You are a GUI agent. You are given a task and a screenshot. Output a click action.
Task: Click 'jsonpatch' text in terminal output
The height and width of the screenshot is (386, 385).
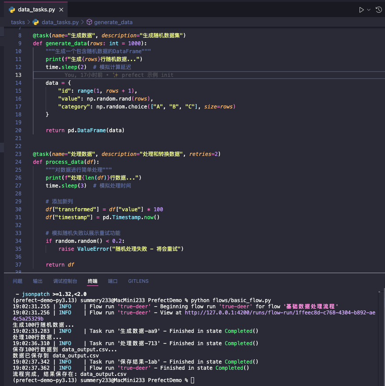(36, 294)
